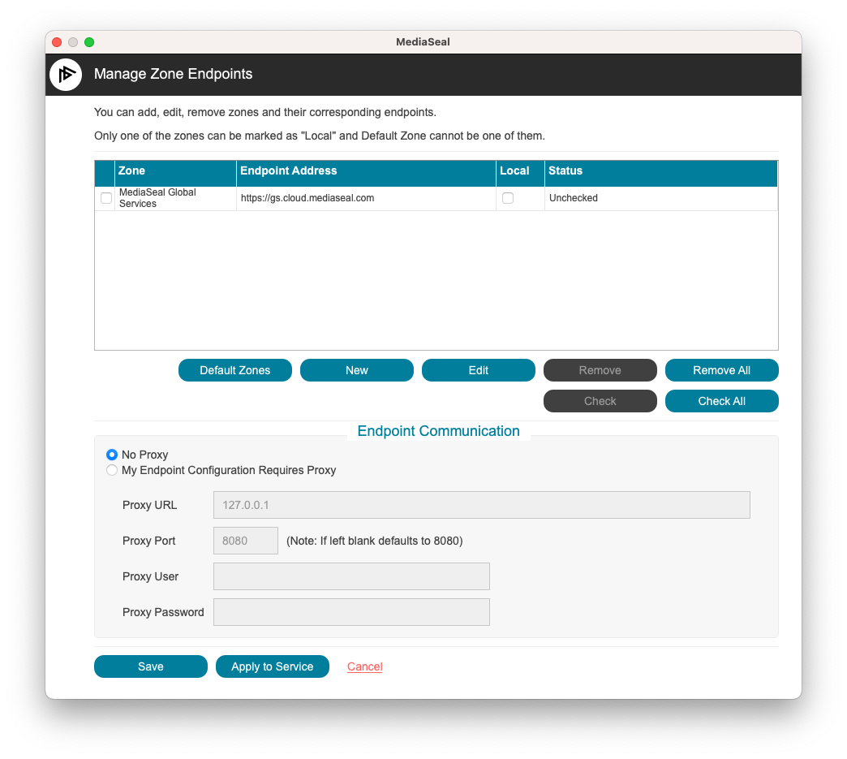Select My Endpoint Configuration Requires Proxy
847x759 pixels.
pos(112,470)
